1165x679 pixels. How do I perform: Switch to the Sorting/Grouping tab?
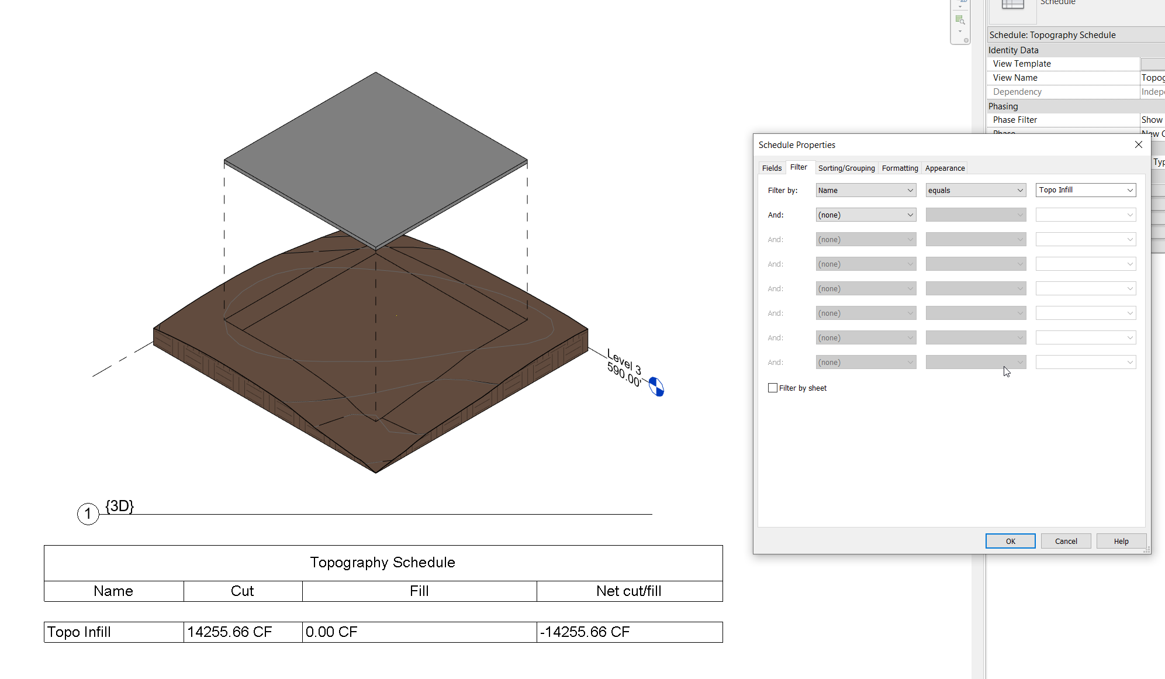tap(846, 168)
